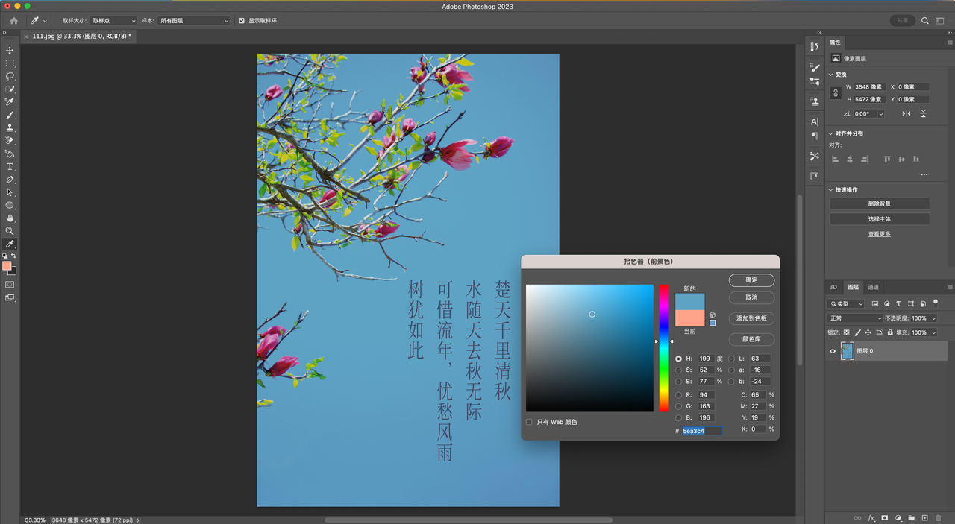Enable the 只有 Web 颜色 checkbox
Screen dimensions: 955x524
[x=529, y=422]
